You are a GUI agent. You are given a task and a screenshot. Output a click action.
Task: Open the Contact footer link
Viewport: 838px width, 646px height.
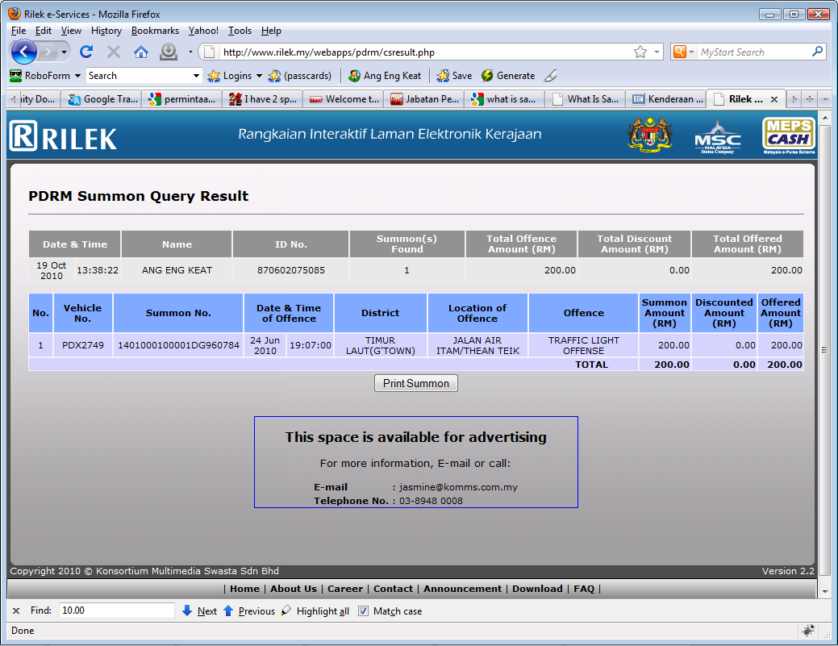[x=393, y=588]
